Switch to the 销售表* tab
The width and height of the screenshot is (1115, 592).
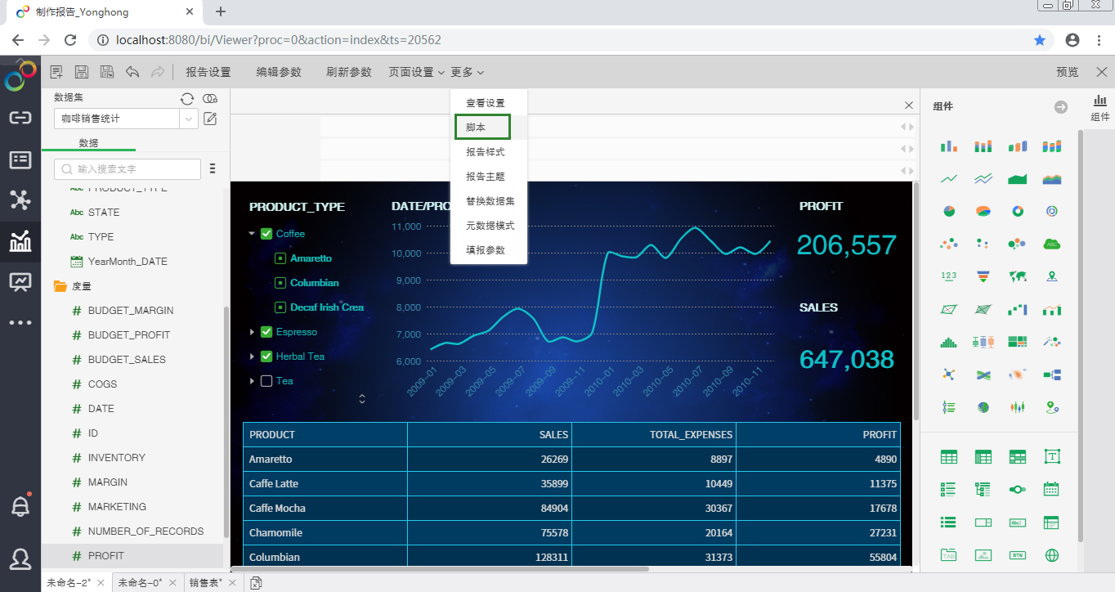coord(205,583)
